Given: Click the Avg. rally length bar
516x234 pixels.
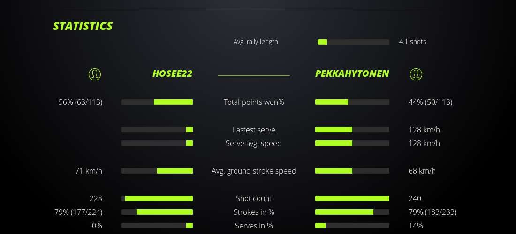Looking at the screenshot, I should pos(353,42).
